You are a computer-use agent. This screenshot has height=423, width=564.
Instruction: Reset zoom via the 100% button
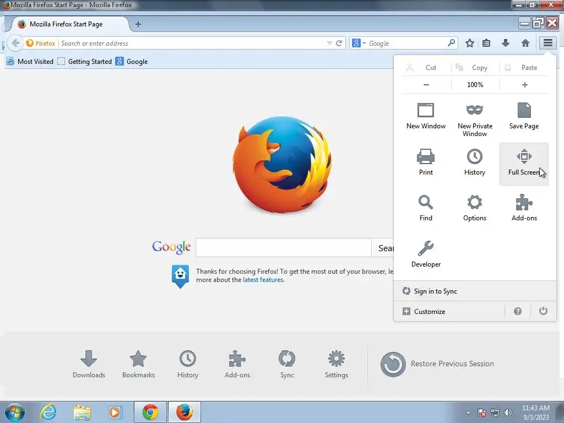(x=475, y=85)
